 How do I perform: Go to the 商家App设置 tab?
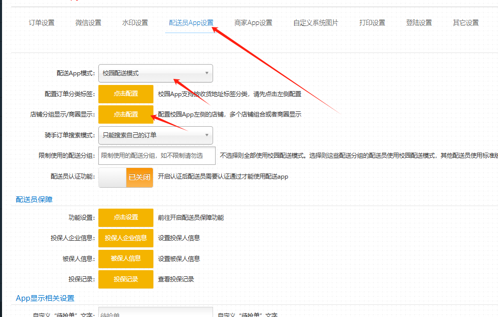pos(253,23)
